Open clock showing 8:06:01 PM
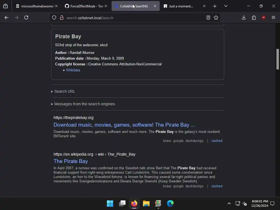 coord(260,203)
